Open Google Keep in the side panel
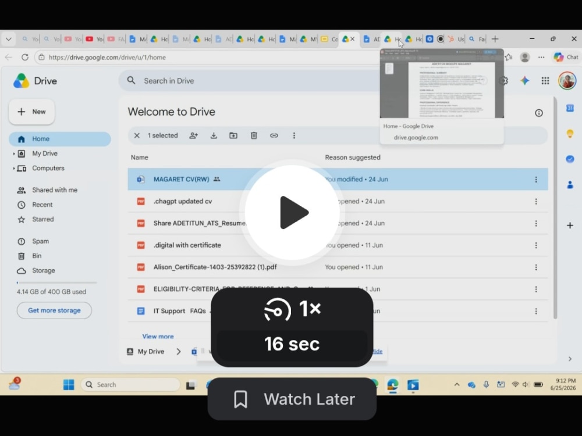 tap(570, 134)
